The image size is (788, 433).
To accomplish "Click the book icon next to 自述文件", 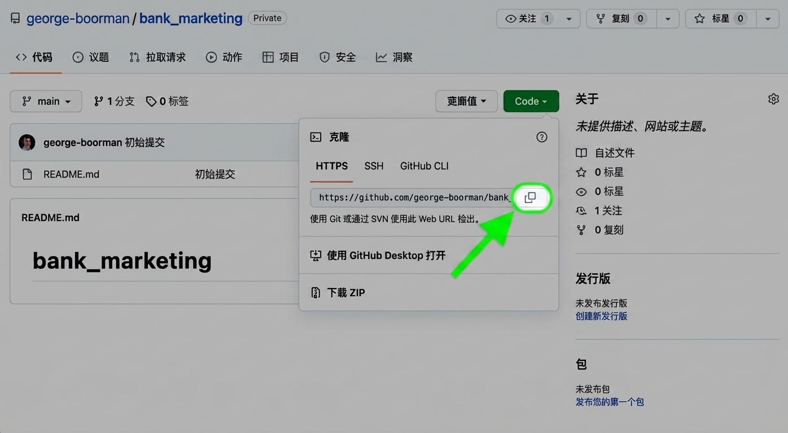I will click(581, 153).
